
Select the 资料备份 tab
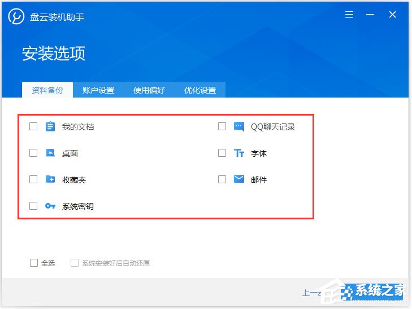pos(47,90)
